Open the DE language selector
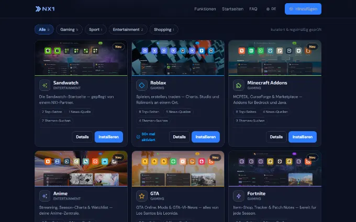 (x=271, y=9)
